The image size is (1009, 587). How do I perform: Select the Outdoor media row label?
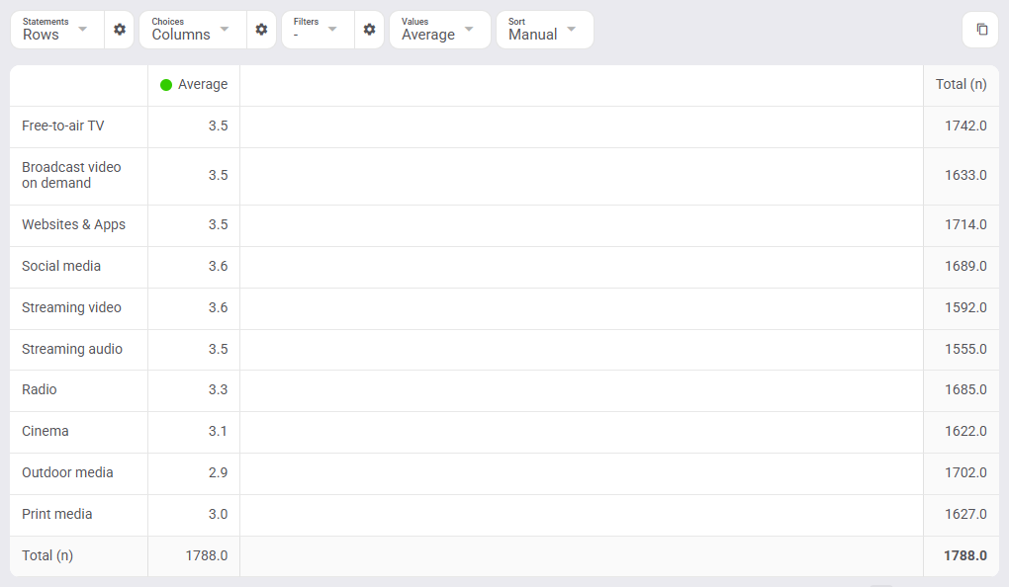click(x=67, y=472)
